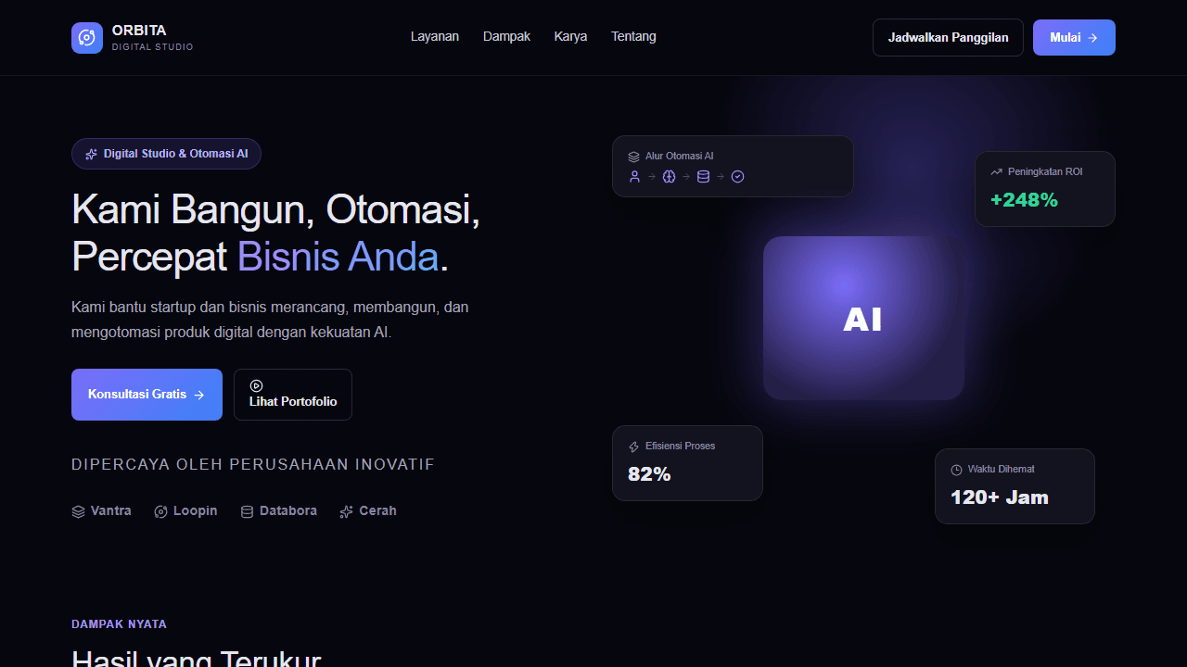Viewport: 1187px width, 667px height.
Task: Open the Layanan nav item
Action: point(435,37)
